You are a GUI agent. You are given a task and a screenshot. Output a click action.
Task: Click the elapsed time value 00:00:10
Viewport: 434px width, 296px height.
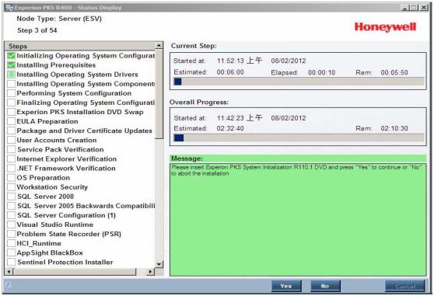pyautogui.click(x=322, y=73)
